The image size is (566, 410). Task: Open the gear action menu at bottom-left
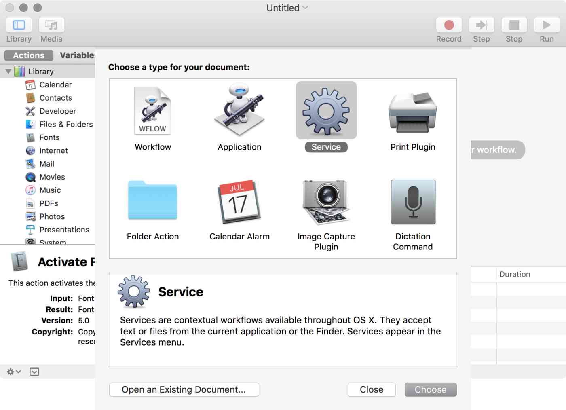13,372
